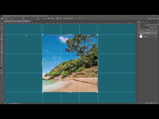Select the white background layer thumbnail
Viewport: 159px width, 119px height.
tap(141, 36)
